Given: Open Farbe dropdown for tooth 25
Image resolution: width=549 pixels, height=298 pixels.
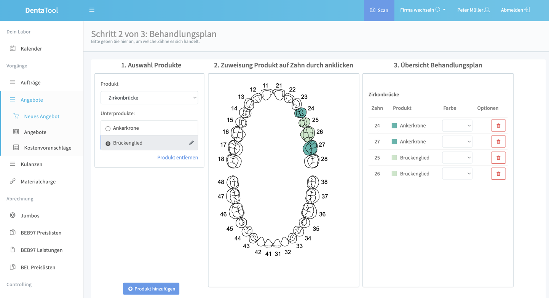Looking at the screenshot, I should (457, 158).
